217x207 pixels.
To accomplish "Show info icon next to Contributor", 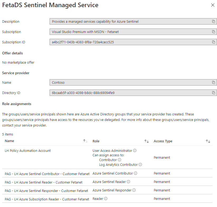I will pyautogui.click(x=119, y=160).
